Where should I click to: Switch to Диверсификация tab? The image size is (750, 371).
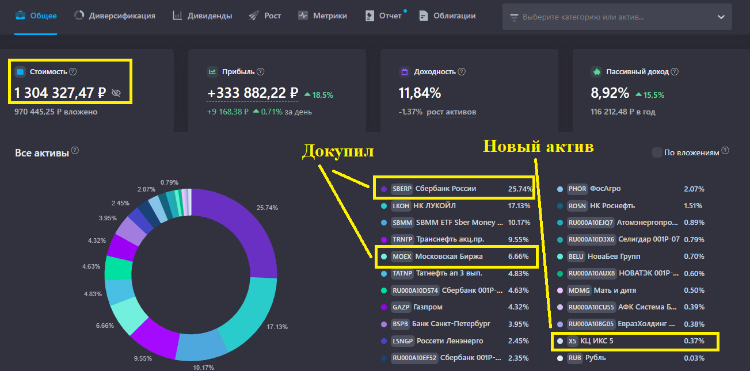click(x=115, y=16)
